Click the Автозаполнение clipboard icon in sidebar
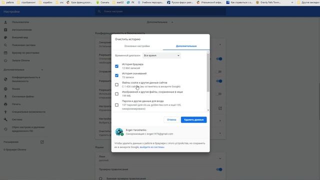This screenshot has height=180, width=320. [x=5, y=30]
